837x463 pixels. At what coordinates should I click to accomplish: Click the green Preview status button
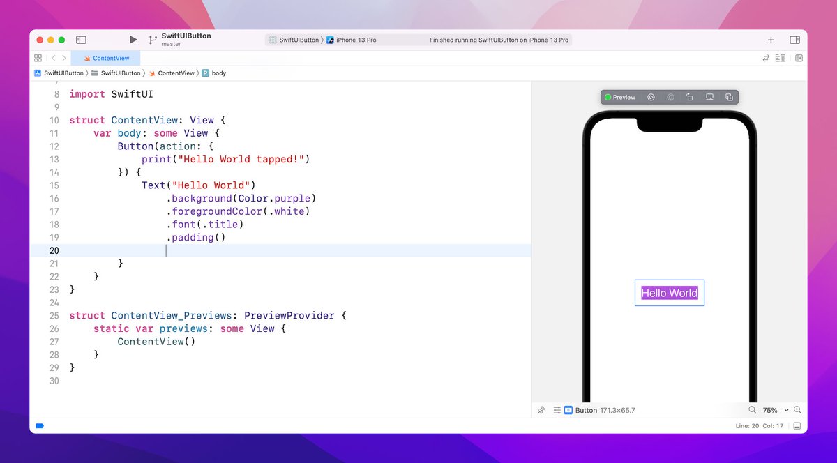coord(620,97)
